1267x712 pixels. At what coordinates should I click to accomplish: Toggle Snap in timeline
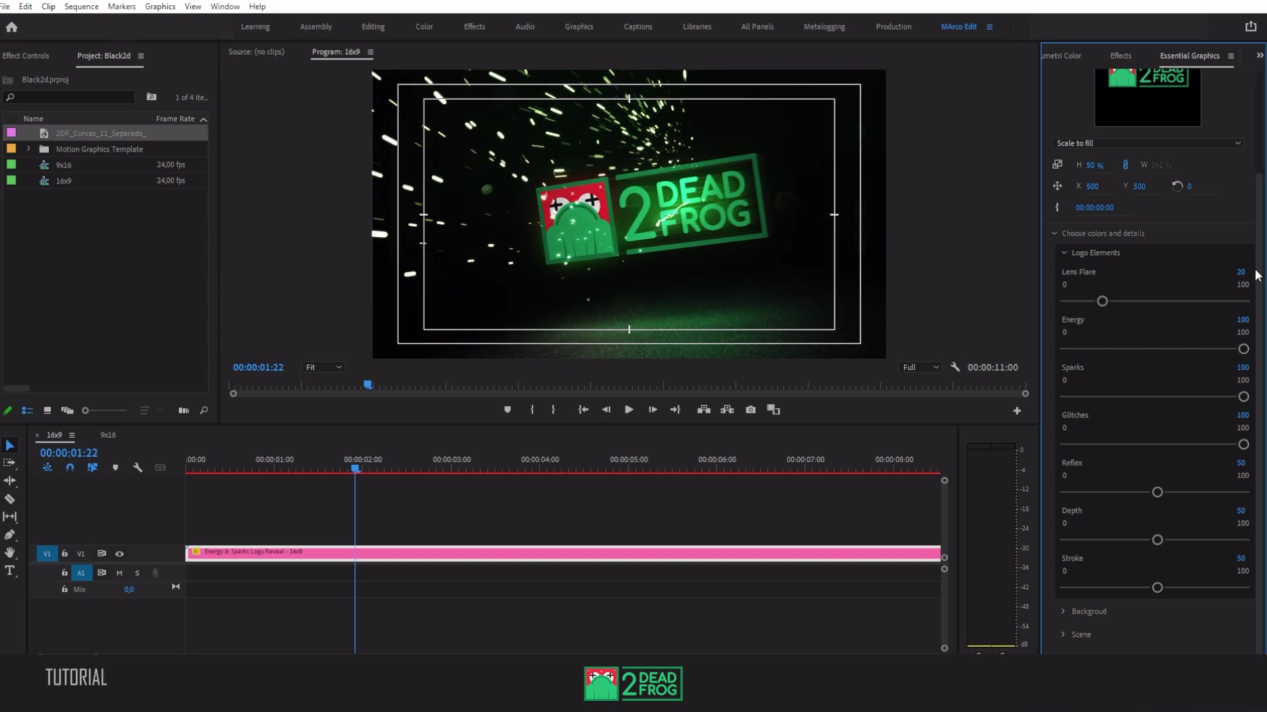pyautogui.click(x=70, y=467)
